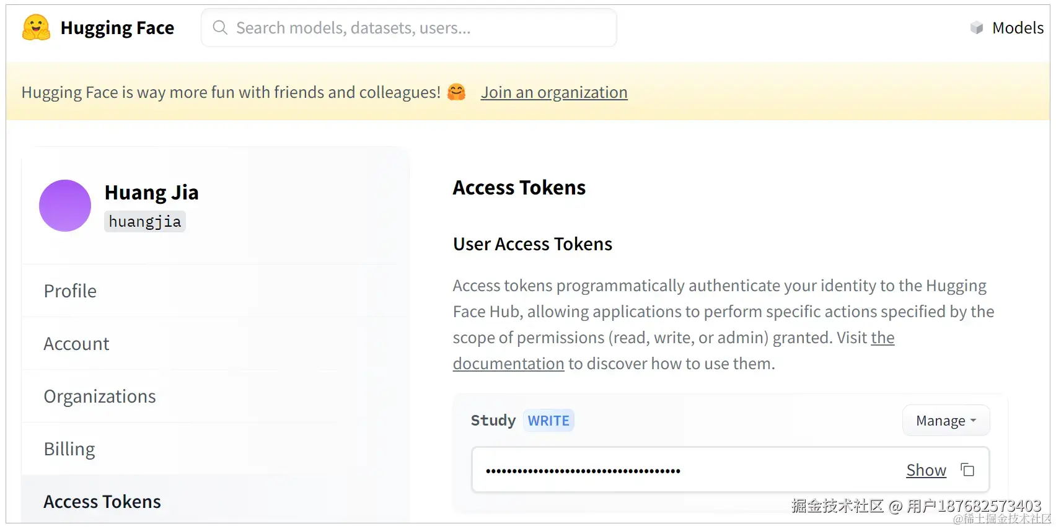Select Access Tokens in the sidebar
This screenshot has height=529, width=1056.
pos(102,502)
